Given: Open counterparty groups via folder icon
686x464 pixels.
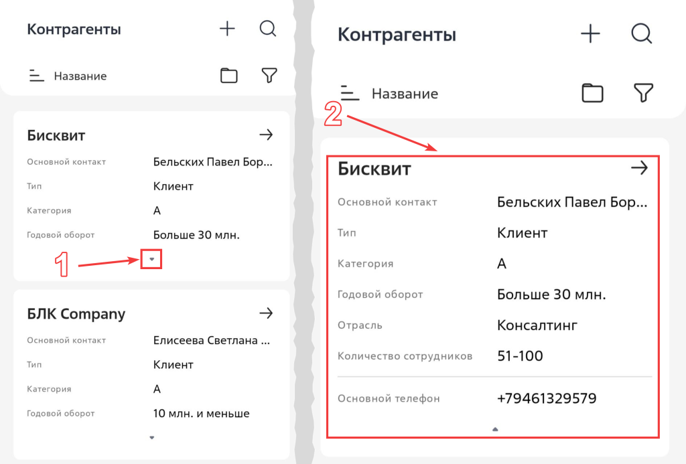Looking at the screenshot, I should click(228, 76).
